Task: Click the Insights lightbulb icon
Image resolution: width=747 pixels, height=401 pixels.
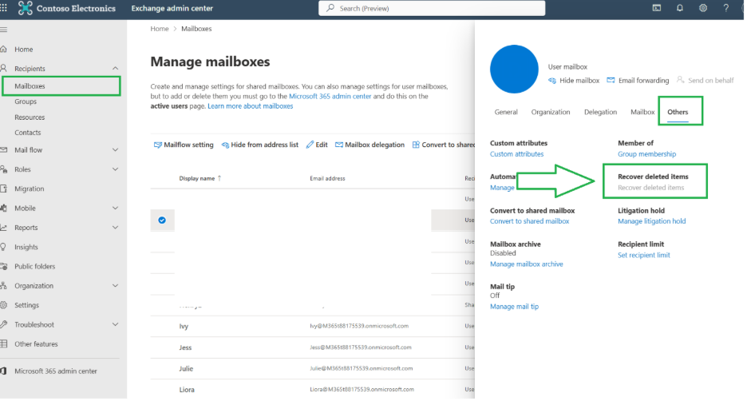Action: pyautogui.click(x=4, y=247)
